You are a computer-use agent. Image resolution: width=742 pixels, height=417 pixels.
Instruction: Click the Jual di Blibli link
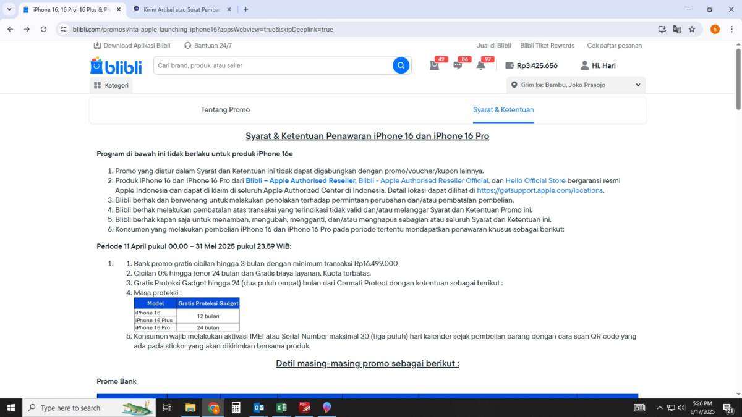tap(493, 46)
